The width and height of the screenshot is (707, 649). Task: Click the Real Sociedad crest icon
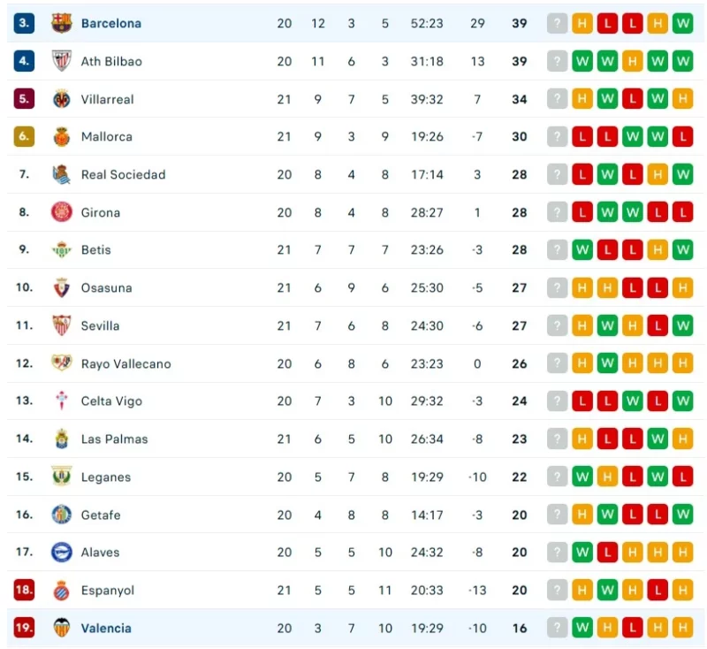[61, 174]
